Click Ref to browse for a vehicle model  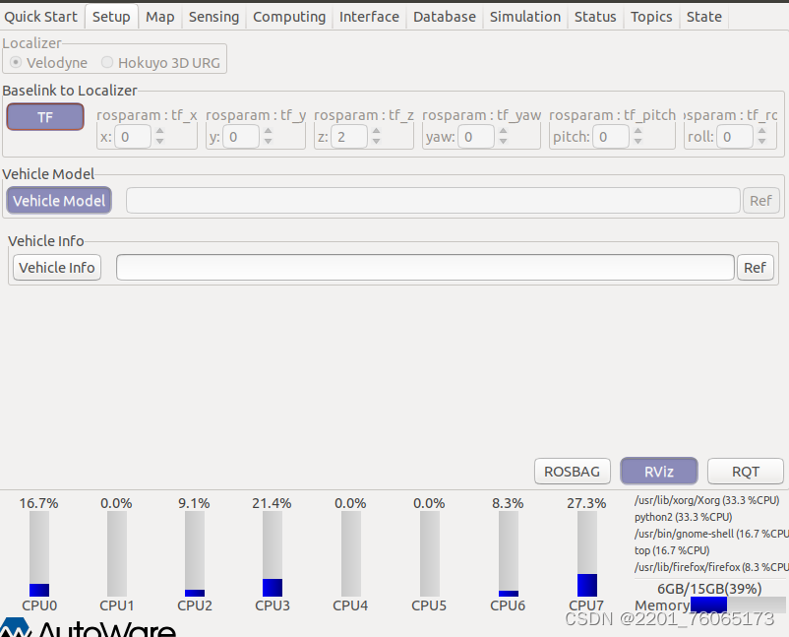point(760,200)
